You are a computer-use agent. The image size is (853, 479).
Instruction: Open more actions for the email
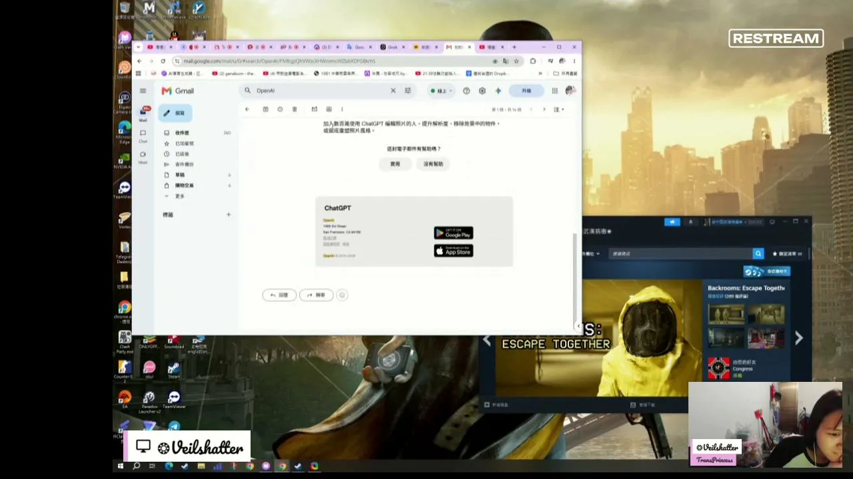point(342,109)
